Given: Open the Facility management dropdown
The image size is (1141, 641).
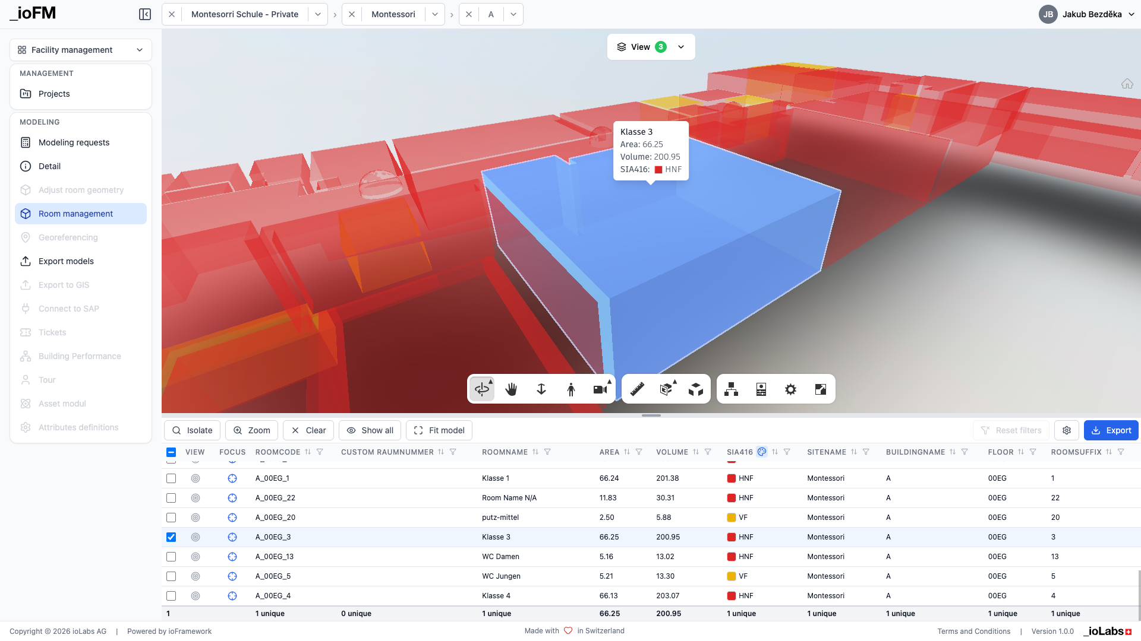Looking at the screenshot, I should click(81, 50).
